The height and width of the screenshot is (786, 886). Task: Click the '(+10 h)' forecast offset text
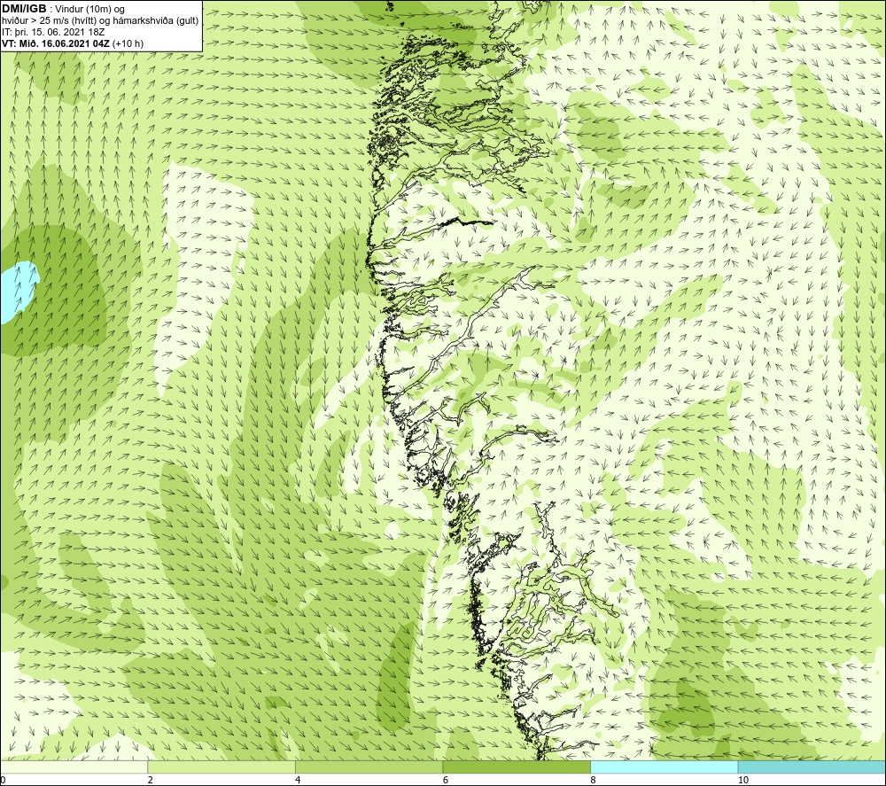pos(128,43)
